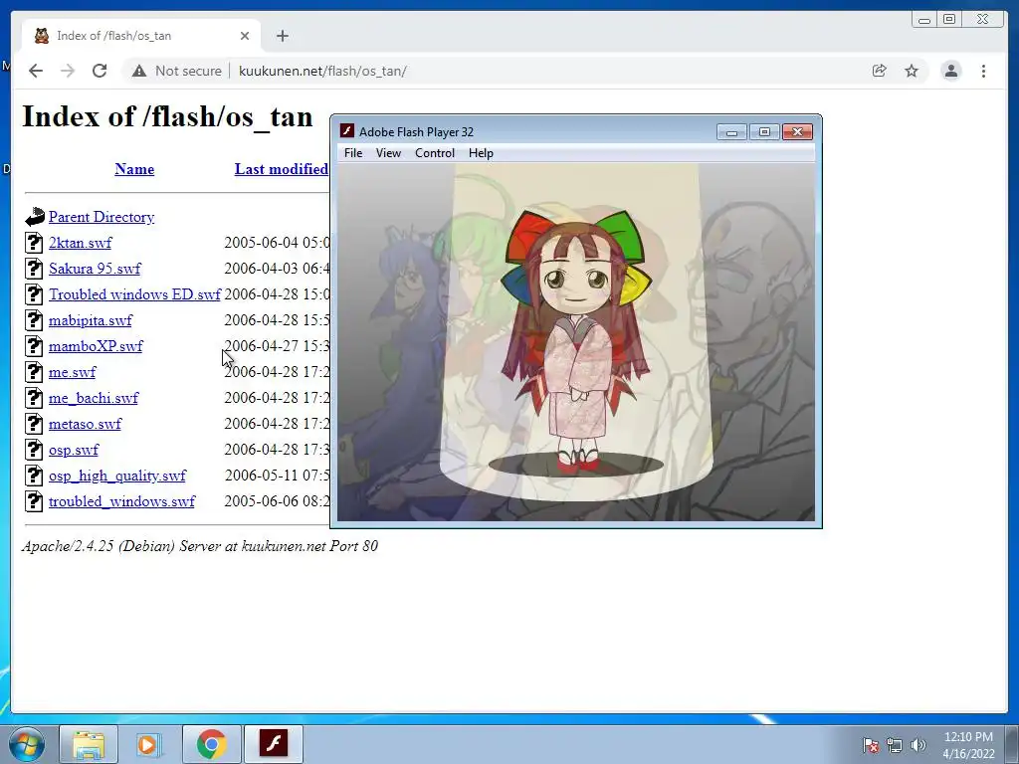
Task: Open osp.swf file link
Action: click(x=74, y=451)
